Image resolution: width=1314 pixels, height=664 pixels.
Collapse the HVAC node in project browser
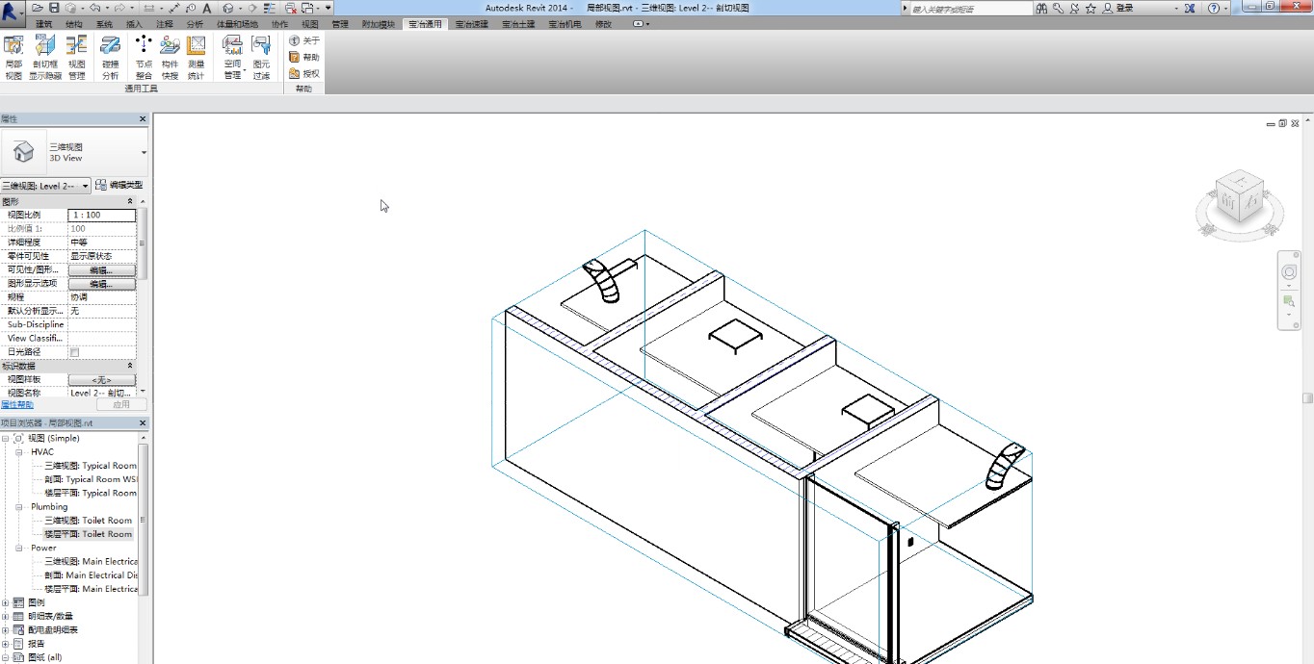point(19,452)
